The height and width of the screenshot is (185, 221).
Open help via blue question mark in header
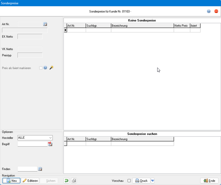209,11
